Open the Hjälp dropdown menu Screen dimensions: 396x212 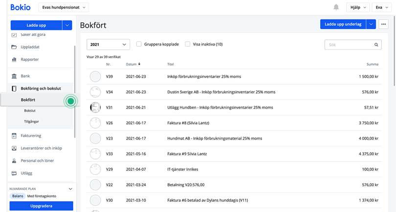[x=356, y=7]
